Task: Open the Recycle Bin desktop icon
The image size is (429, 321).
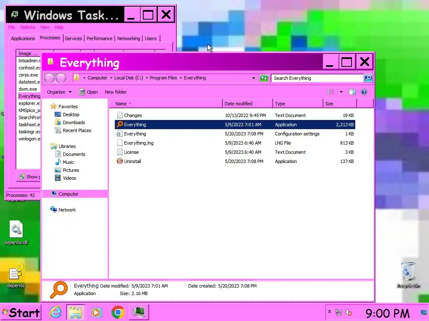Action: (x=408, y=275)
